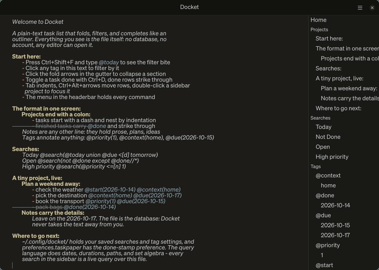The image size is (379, 270).
Task: Click @priority(1) tag on transport task
Action: point(101,201)
